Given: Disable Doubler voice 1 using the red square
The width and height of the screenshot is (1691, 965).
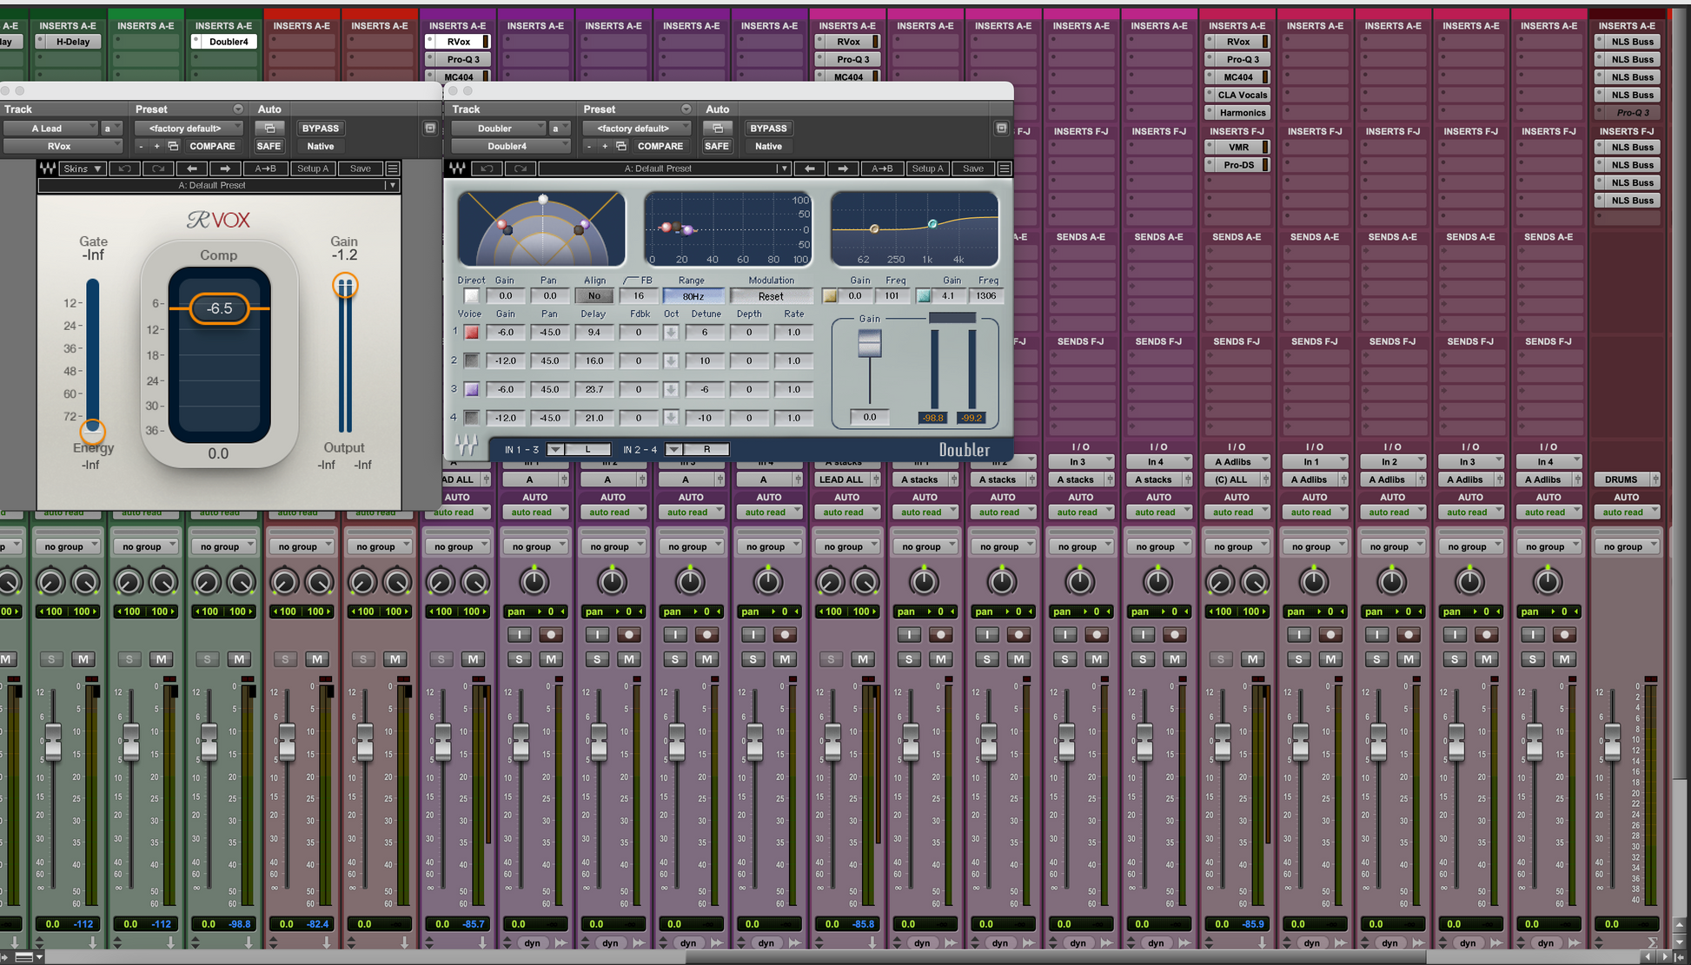Looking at the screenshot, I should pyautogui.click(x=471, y=332).
